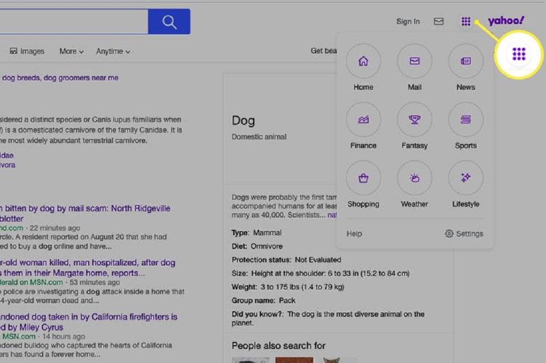This screenshot has width=546, height=363.
Task: Open Help in apps menu
Action: click(354, 234)
